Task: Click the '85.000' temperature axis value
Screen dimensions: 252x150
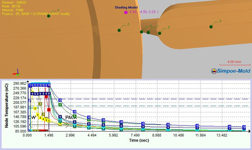Action: 21,131
